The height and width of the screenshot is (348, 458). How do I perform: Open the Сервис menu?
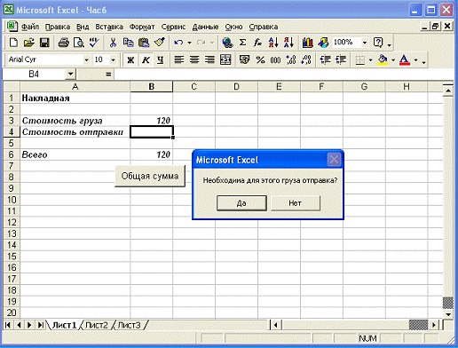173,27
